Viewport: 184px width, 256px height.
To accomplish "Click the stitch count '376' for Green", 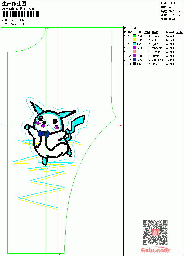I will pos(140,36).
